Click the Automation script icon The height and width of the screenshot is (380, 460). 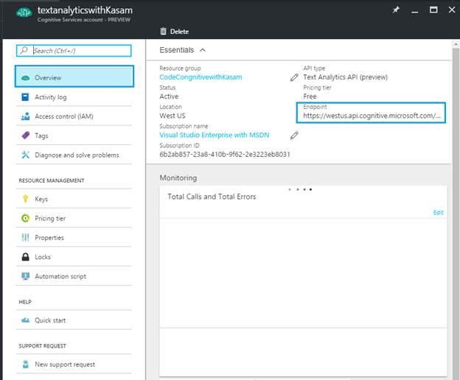(26, 276)
